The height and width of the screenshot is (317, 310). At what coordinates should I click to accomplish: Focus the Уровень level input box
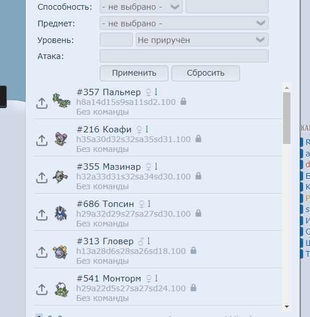(116, 40)
